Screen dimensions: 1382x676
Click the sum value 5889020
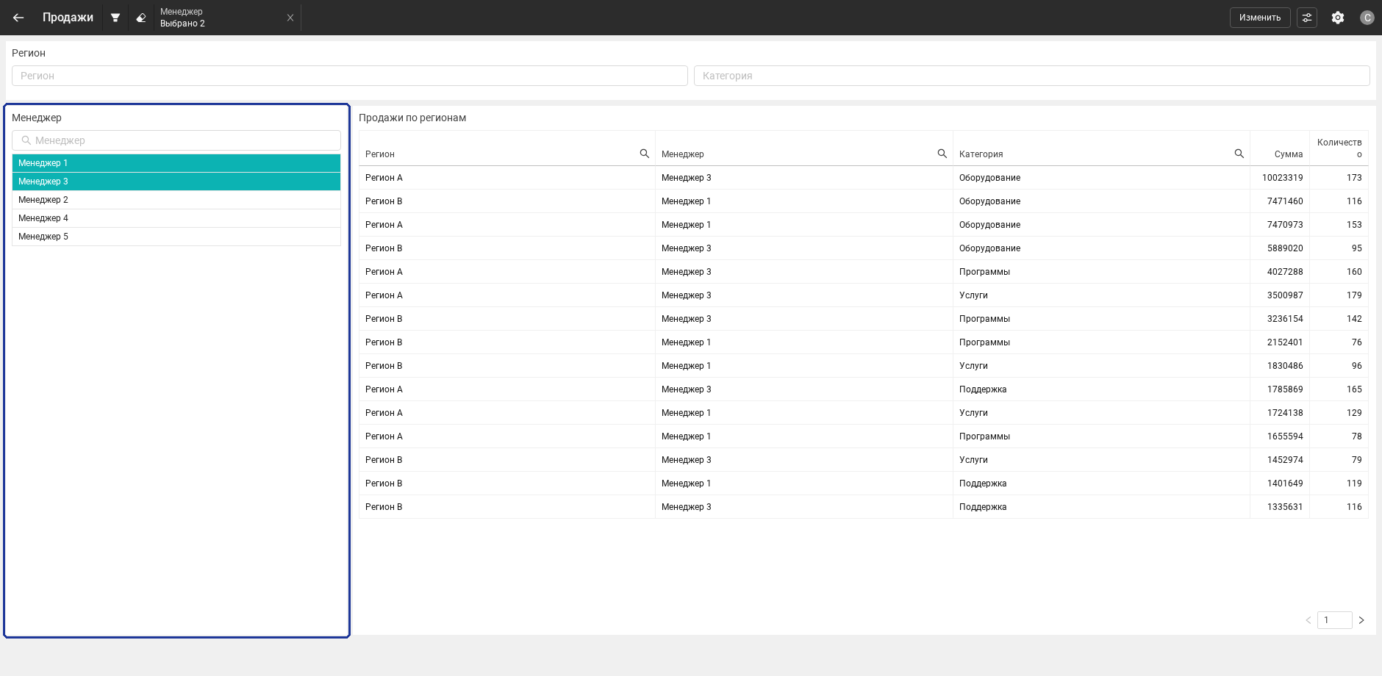(1285, 248)
